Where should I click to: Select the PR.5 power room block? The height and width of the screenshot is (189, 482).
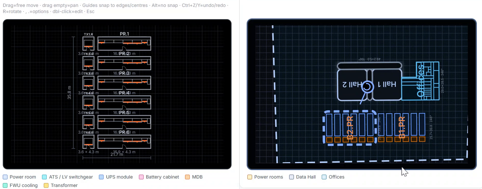point(124,122)
